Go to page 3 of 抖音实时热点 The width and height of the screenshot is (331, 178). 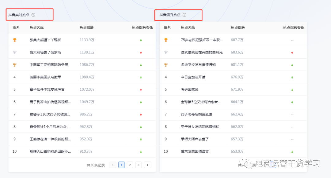click(x=138, y=165)
